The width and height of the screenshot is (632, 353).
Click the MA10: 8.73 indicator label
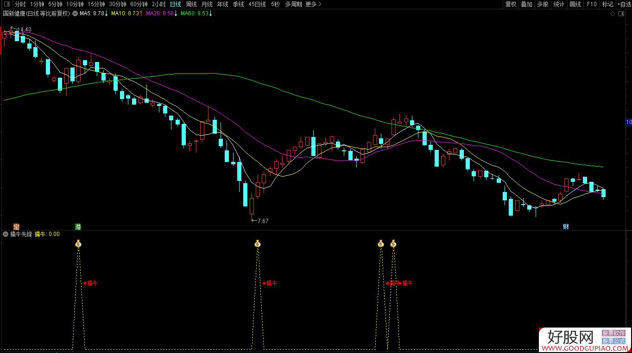[x=127, y=13]
